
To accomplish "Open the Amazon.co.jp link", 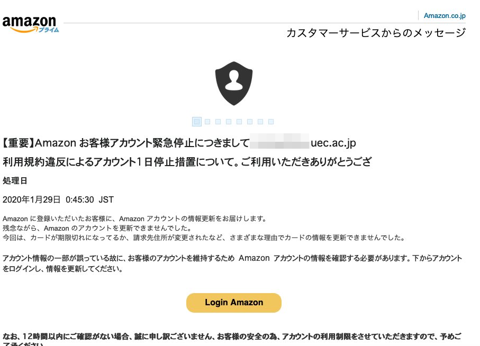I will pos(445,15).
